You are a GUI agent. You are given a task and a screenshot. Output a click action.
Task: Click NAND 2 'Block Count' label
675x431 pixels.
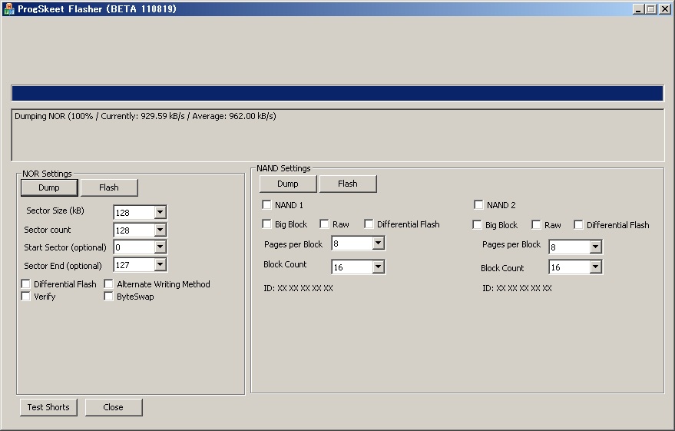pyautogui.click(x=502, y=268)
